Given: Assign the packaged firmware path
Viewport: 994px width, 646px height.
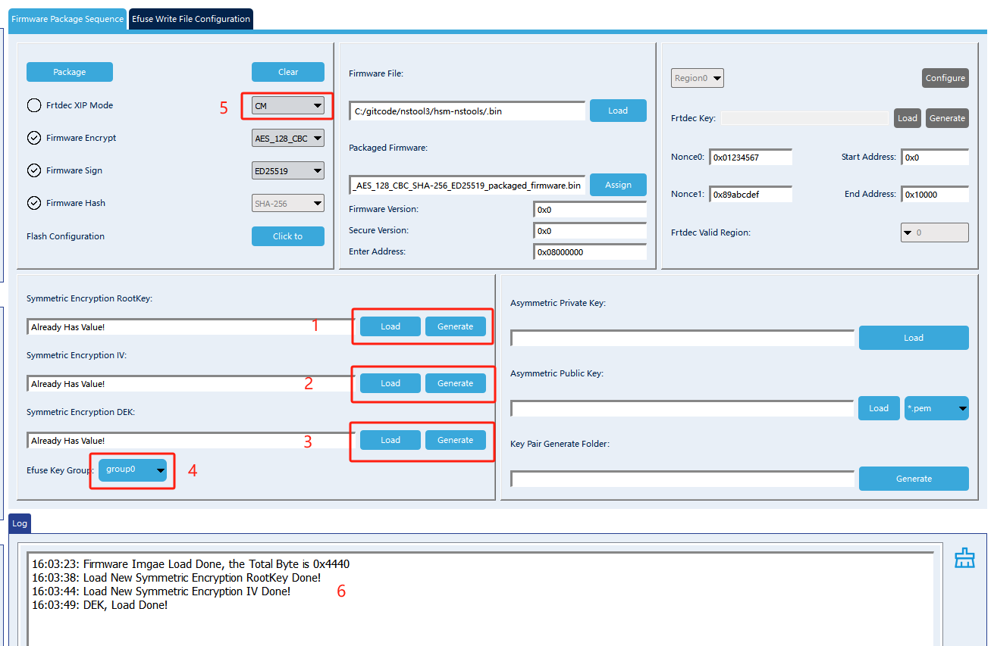Looking at the screenshot, I should click(618, 185).
